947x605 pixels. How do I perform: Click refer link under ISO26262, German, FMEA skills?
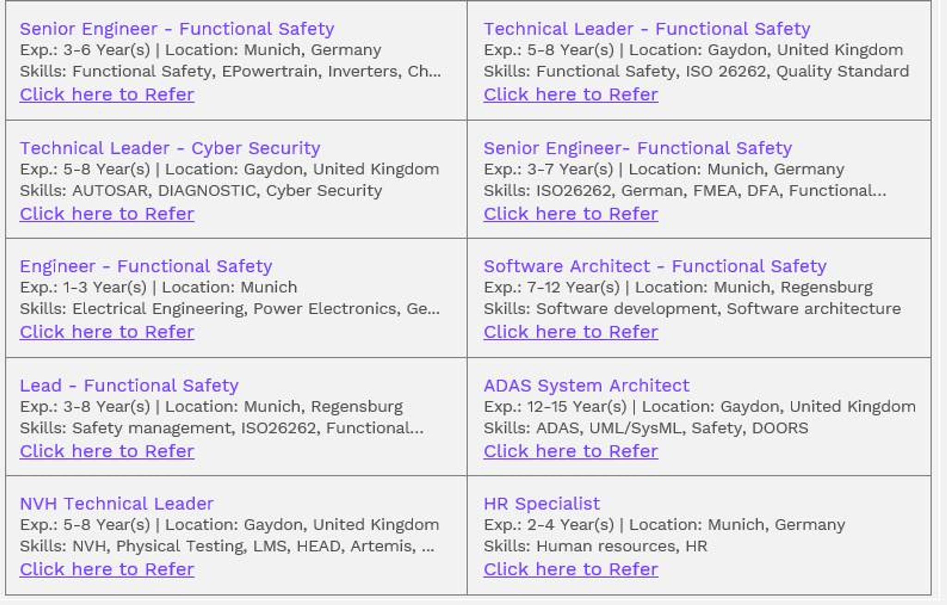click(571, 214)
